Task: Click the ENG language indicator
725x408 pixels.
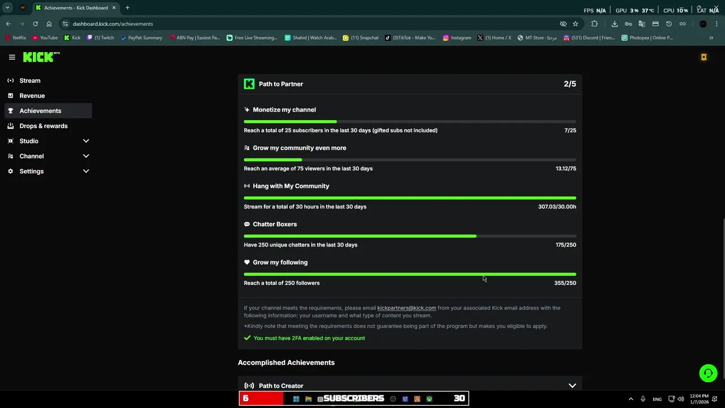Action: tap(657, 399)
